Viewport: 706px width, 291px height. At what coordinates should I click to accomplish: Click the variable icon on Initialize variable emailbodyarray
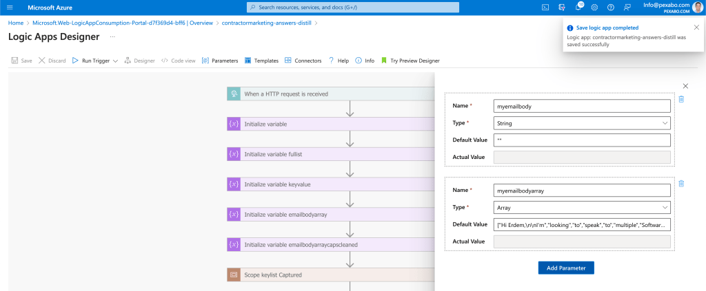pyautogui.click(x=234, y=214)
